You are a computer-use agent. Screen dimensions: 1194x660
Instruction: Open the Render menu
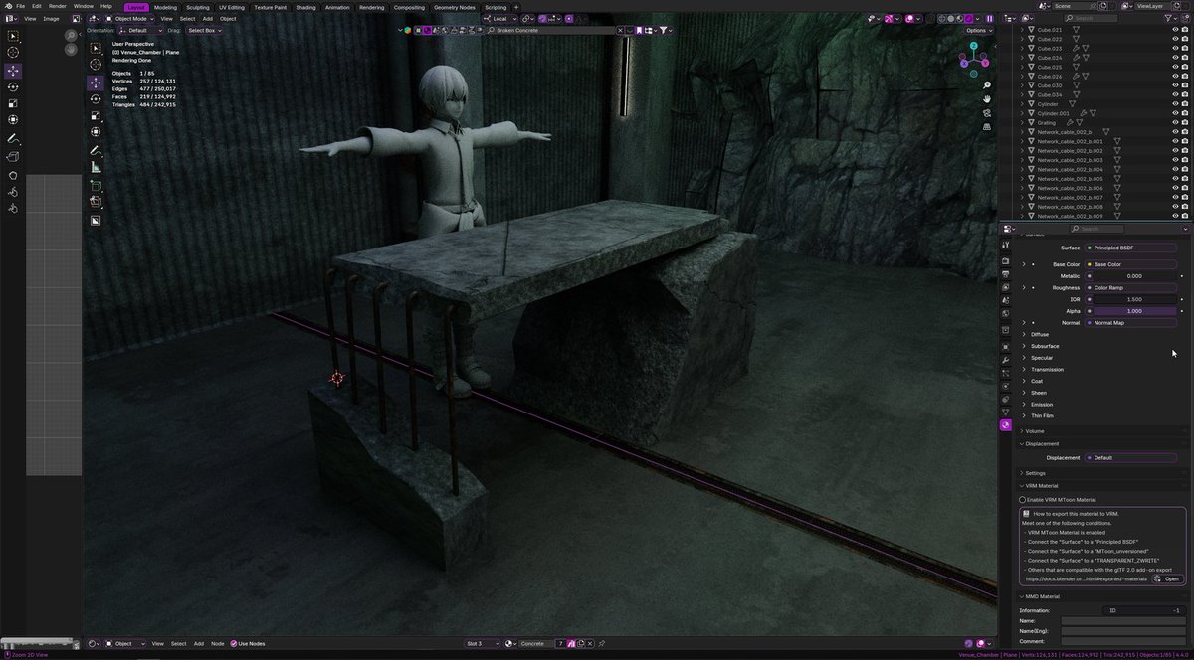pyautogui.click(x=58, y=6)
